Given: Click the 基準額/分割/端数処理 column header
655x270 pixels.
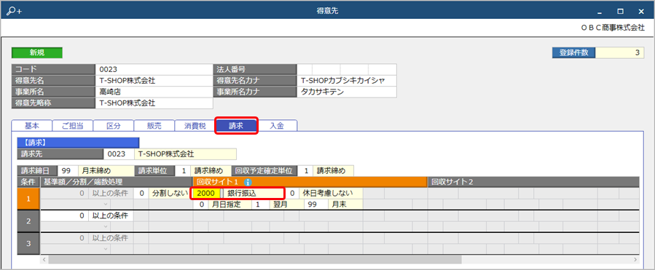Looking at the screenshot, I should [x=116, y=182].
